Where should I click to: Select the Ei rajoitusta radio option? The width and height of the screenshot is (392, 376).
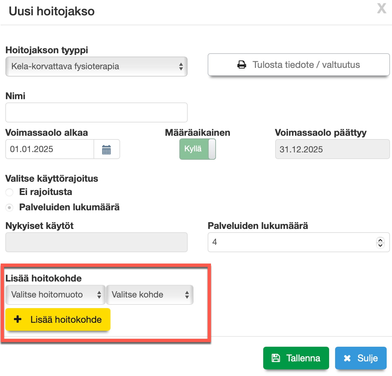pyautogui.click(x=10, y=192)
